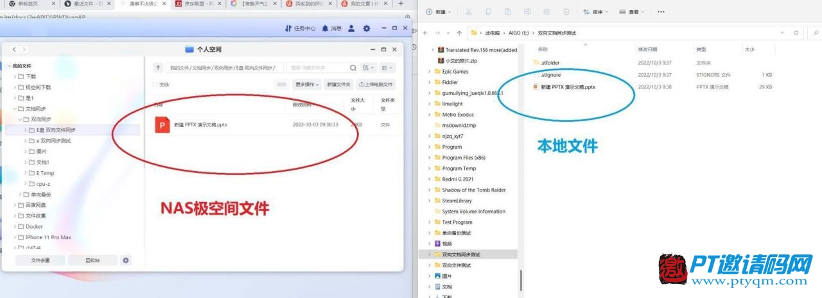Collapse the 文档同步 folder in NAS tree

point(15,108)
